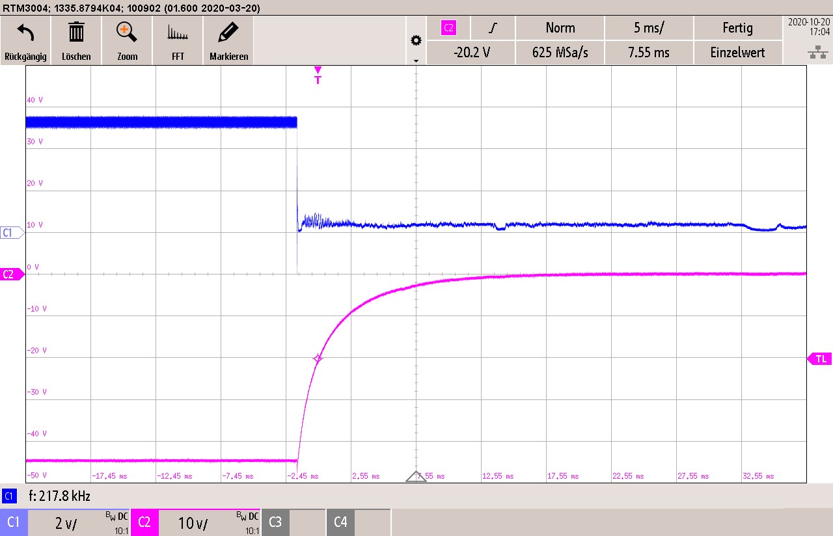Viewport: 833px width, 536px height.
Task: Open the settings gear menu
Action: coord(416,41)
